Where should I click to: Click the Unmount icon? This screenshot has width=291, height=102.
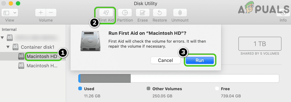coord(180,13)
